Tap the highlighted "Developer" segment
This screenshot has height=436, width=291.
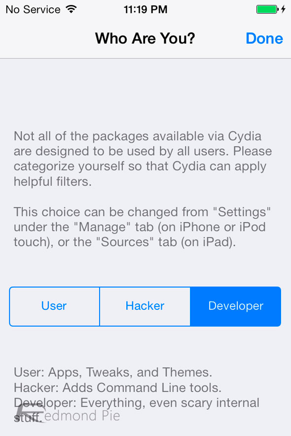tap(235, 306)
